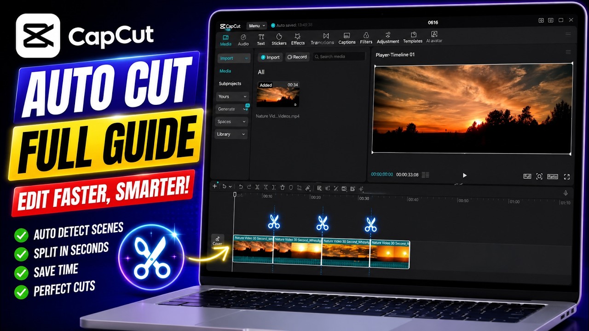Image resolution: width=589 pixels, height=331 pixels.
Task: Select the Nature Video media thumbnail
Action: click(278, 94)
